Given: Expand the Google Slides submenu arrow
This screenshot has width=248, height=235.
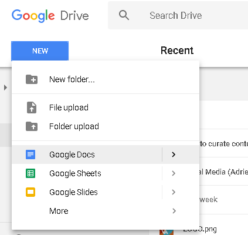Looking at the screenshot, I should (x=174, y=192).
